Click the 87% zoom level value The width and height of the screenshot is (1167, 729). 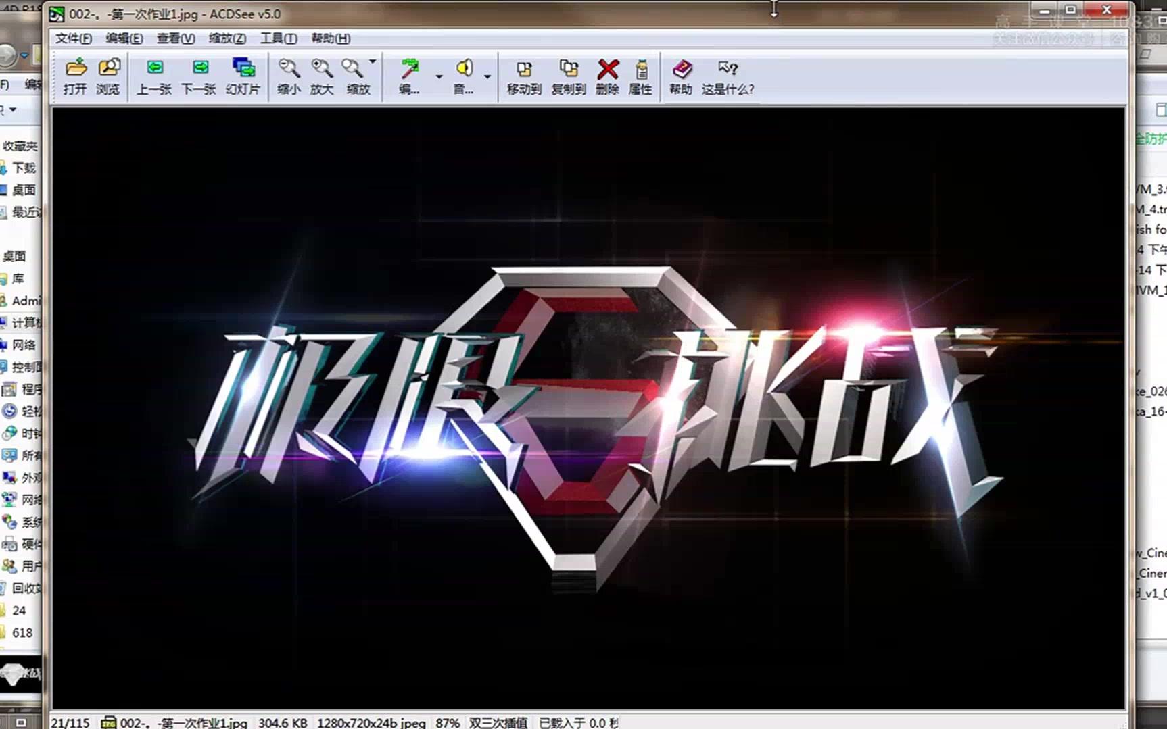click(448, 723)
